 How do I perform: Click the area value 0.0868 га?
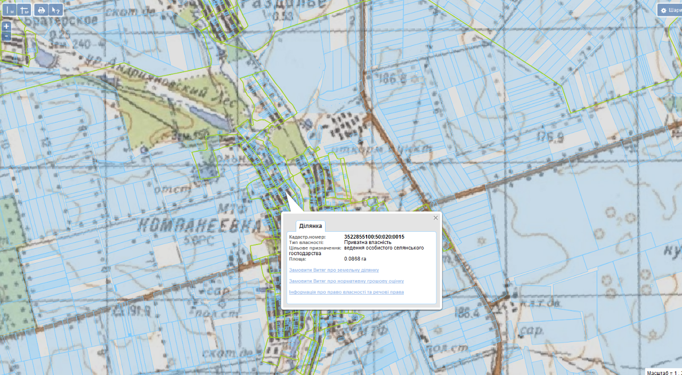[x=355, y=259]
